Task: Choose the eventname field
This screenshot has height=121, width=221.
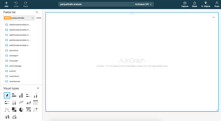Action: pos(14,76)
